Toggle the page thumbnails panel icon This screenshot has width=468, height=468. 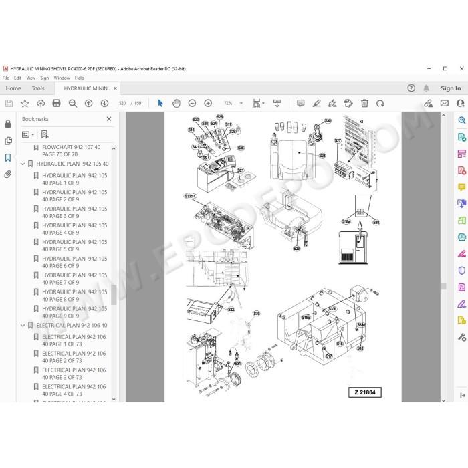[x=8, y=141]
